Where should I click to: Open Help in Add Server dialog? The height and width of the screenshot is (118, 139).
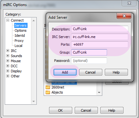116,72
